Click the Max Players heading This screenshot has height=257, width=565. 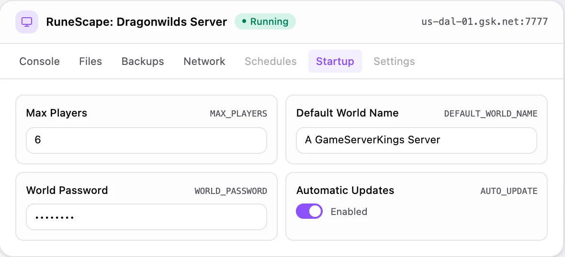pos(56,113)
